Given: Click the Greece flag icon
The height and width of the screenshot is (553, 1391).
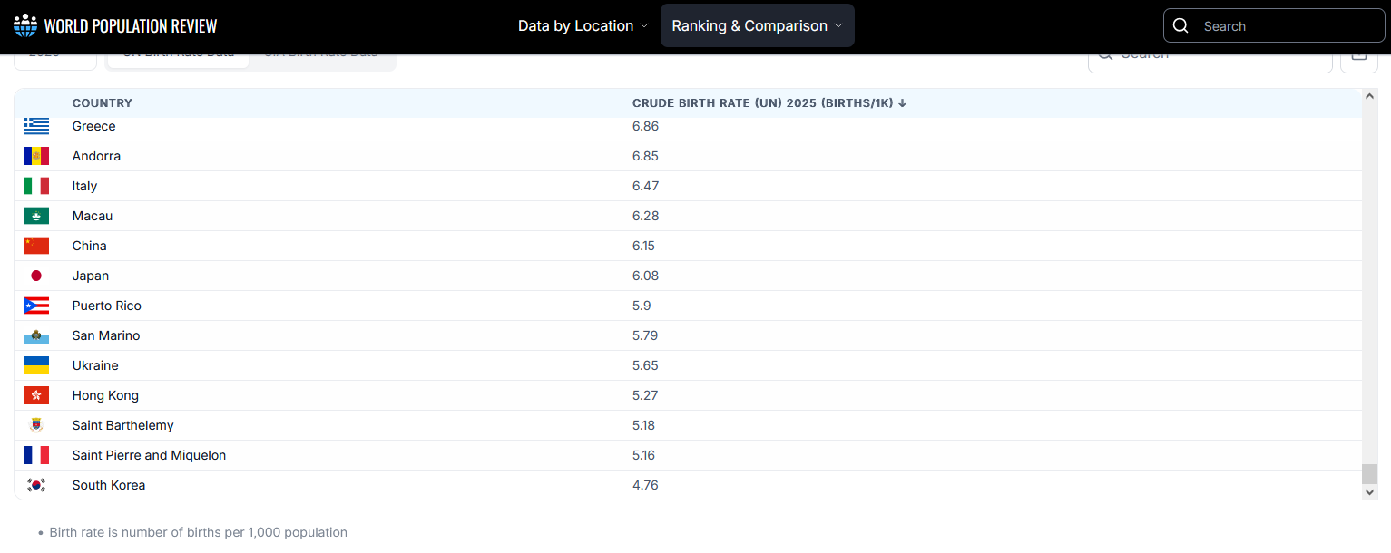Looking at the screenshot, I should (x=36, y=126).
